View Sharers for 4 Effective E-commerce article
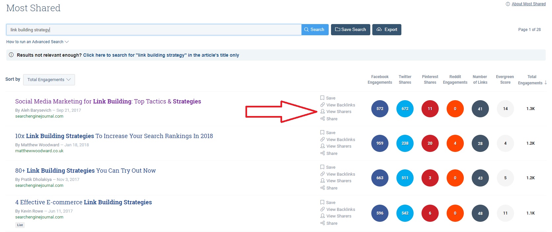 coord(336,216)
